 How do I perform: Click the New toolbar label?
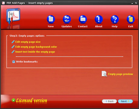point(51,26)
